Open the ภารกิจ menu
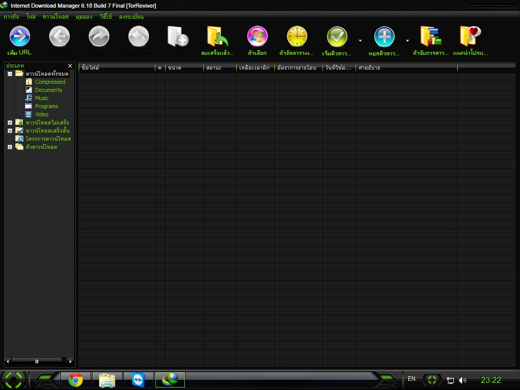520x390 pixels. tap(11, 17)
